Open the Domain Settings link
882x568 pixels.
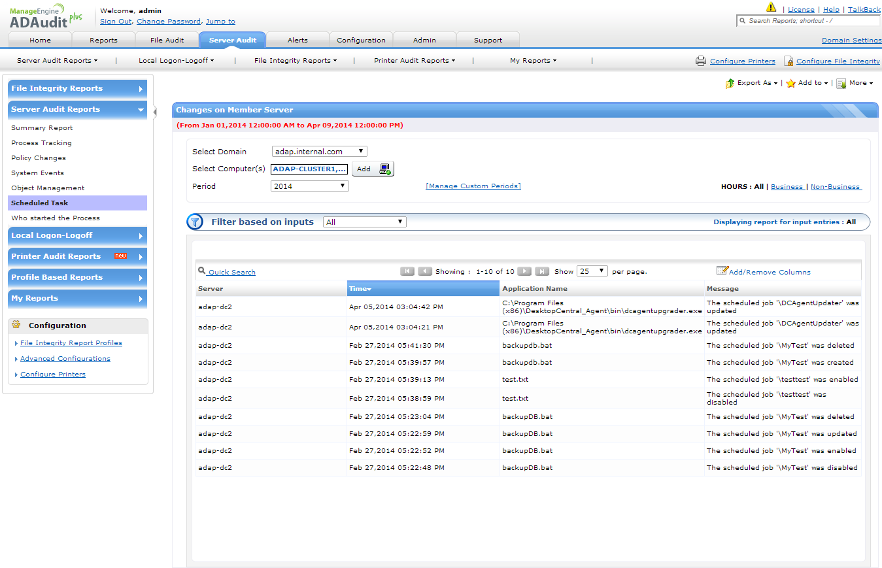click(852, 41)
